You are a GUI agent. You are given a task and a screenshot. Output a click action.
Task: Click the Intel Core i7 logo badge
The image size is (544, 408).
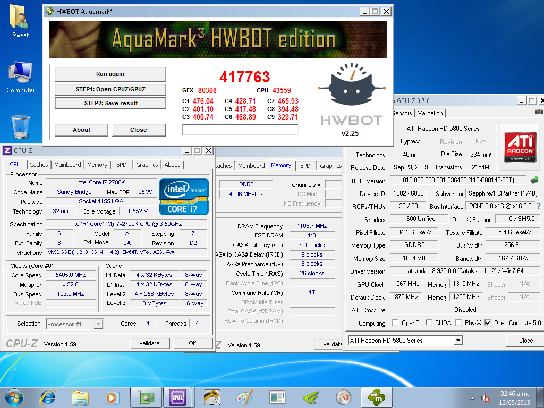coord(184,197)
